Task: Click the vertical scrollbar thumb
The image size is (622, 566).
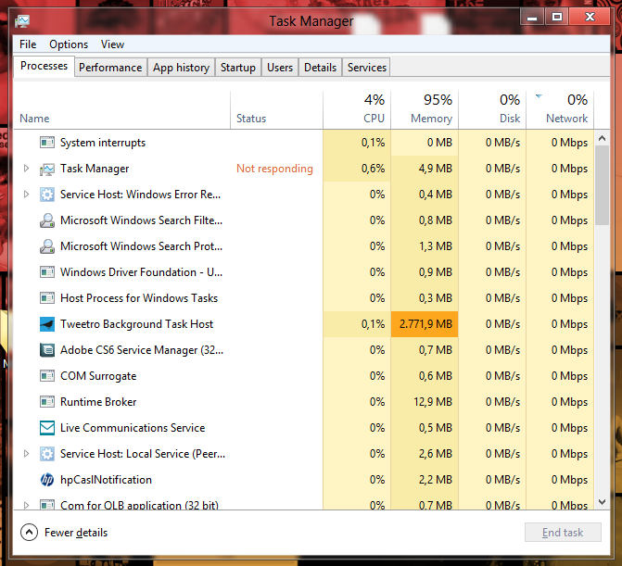Action: pos(603,185)
